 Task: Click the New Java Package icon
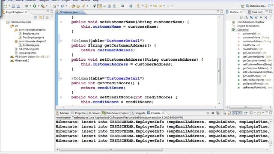pos(54,6)
